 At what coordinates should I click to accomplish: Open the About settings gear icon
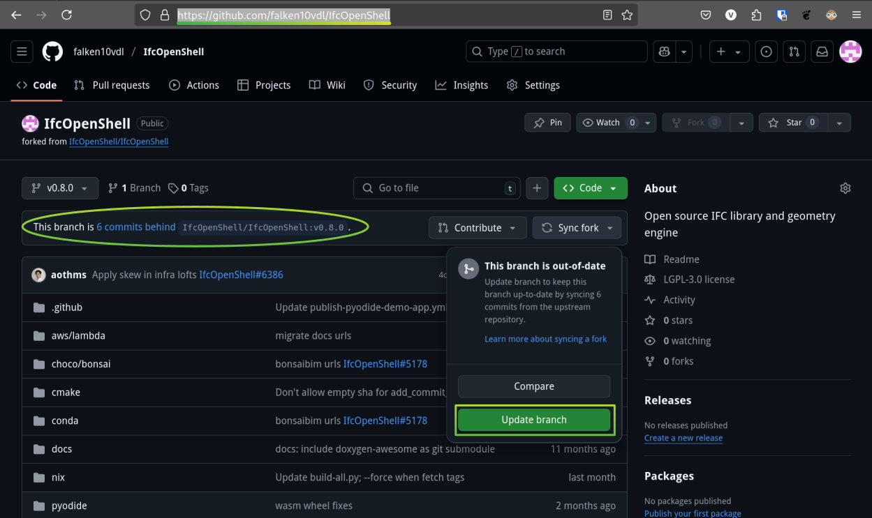point(845,188)
